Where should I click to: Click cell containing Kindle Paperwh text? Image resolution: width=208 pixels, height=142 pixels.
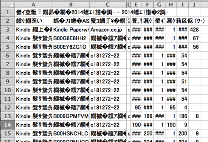tap(71, 30)
